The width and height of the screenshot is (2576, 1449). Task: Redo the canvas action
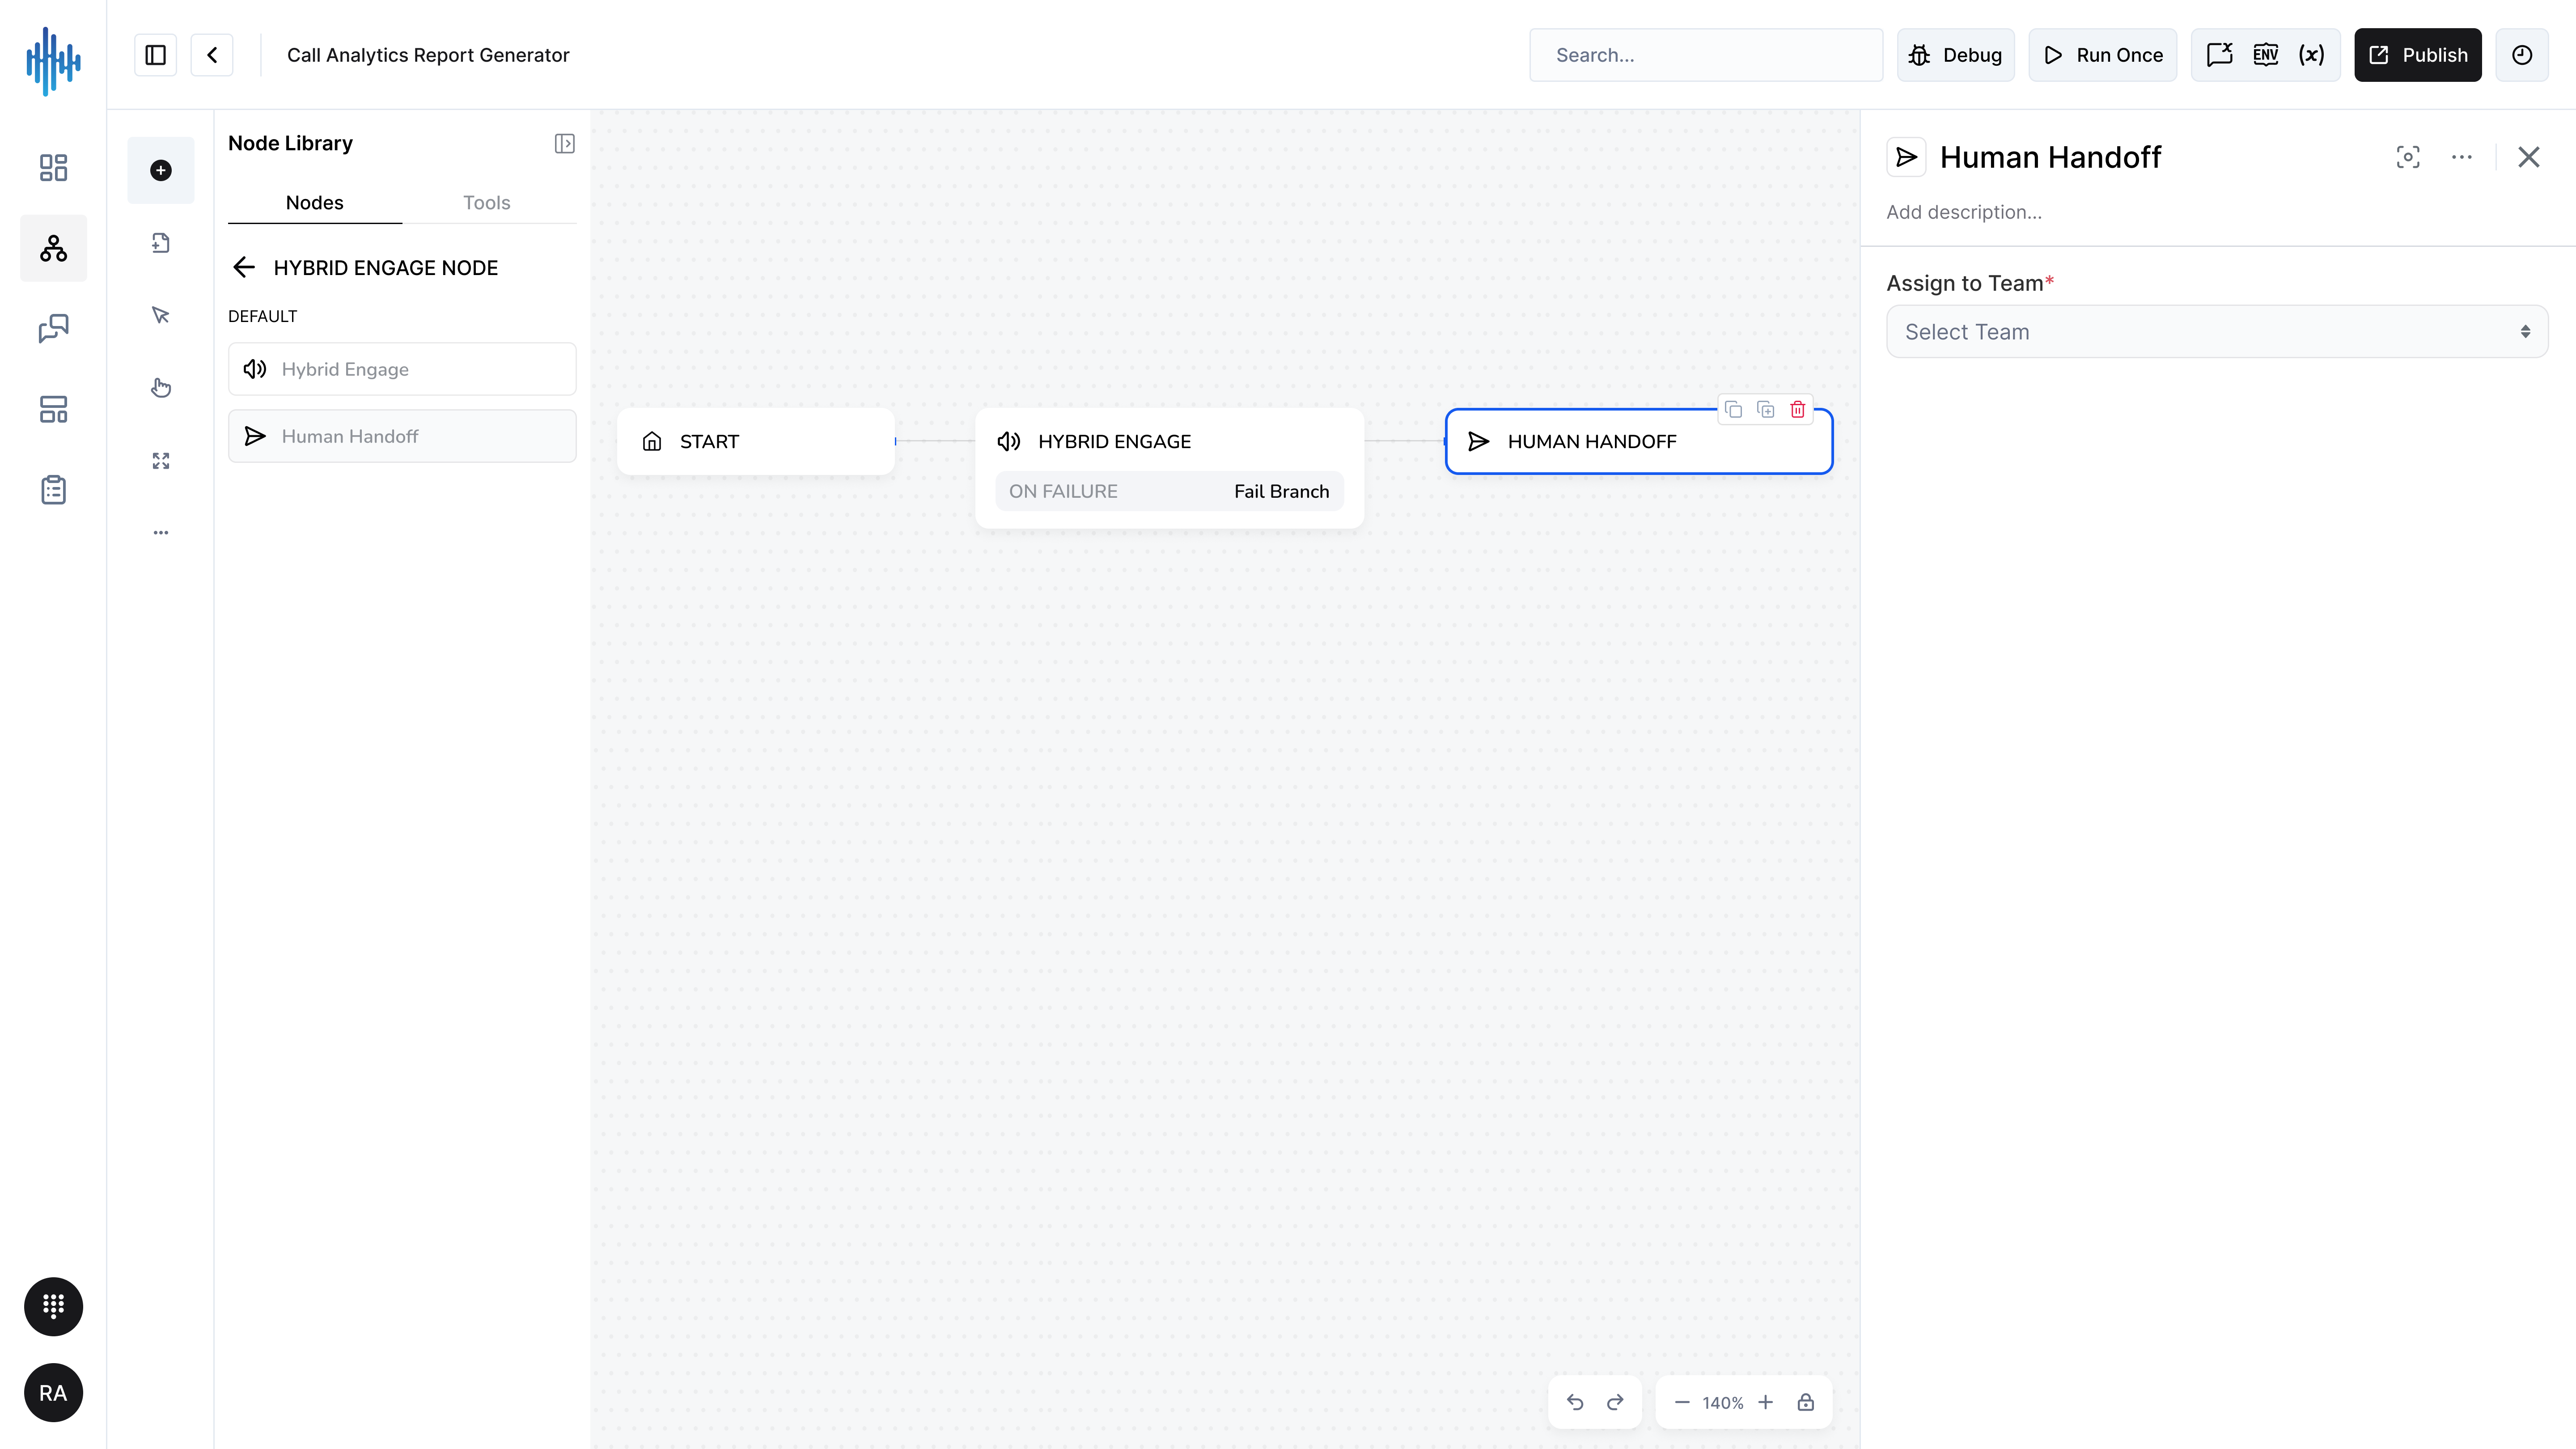(x=1615, y=1402)
